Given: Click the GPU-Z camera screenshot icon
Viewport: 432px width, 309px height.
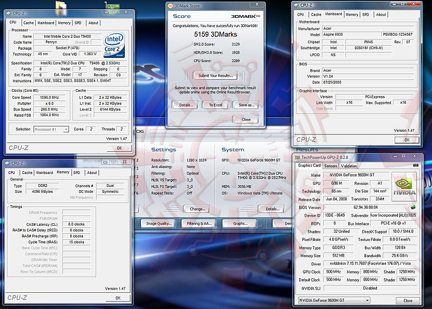Looking at the screenshot, I should tap(415, 165).
